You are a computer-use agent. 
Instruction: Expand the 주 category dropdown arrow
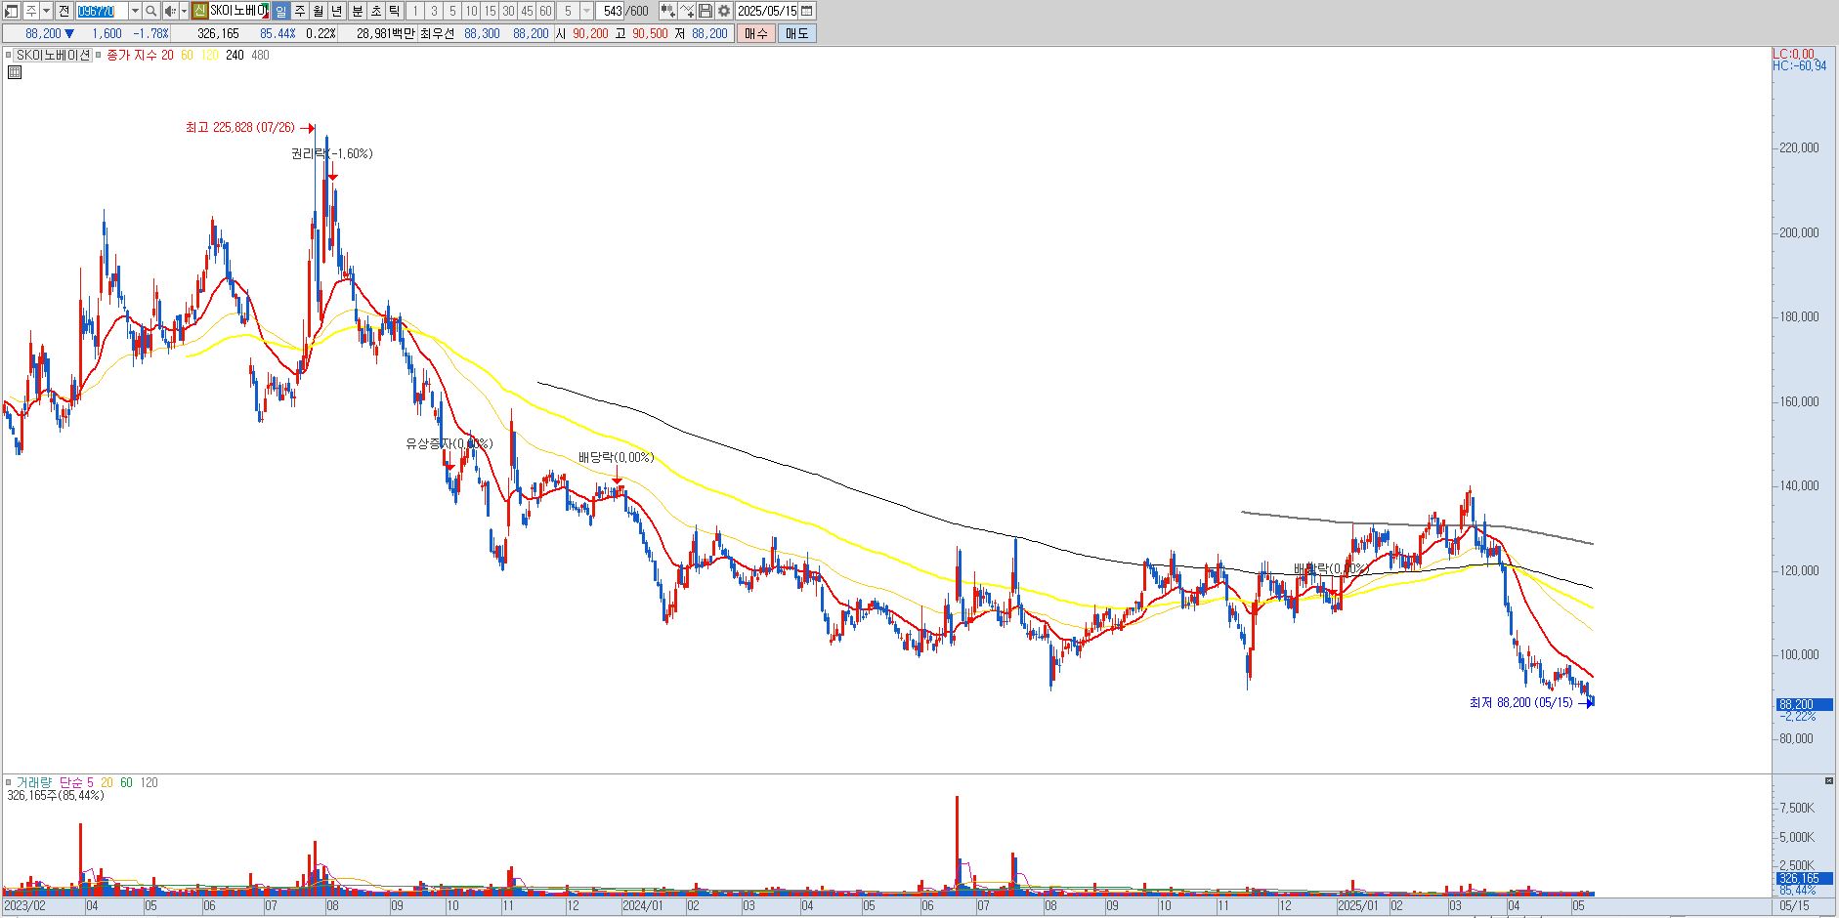click(x=47, y=11)
